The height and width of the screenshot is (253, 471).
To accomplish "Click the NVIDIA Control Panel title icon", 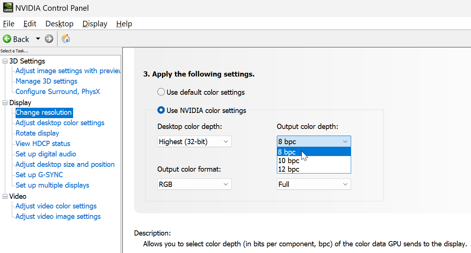I will point(8,8).
